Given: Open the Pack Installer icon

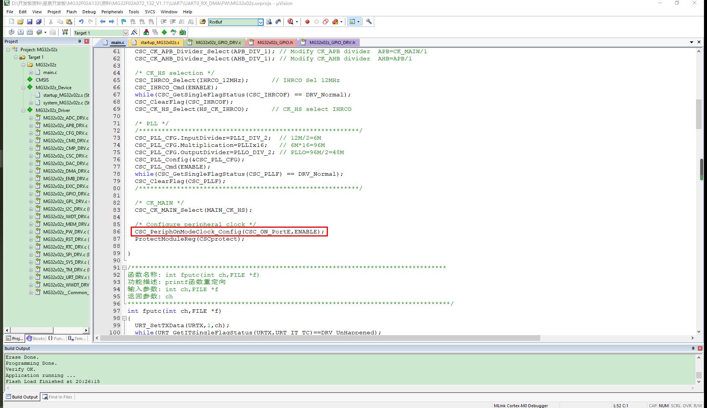Looking at the screenshot, I should (183, 32).
